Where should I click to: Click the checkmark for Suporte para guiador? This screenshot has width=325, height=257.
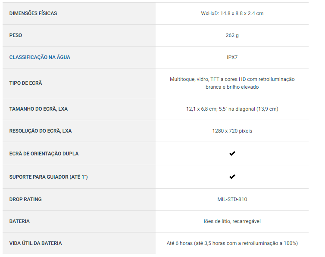232,176
